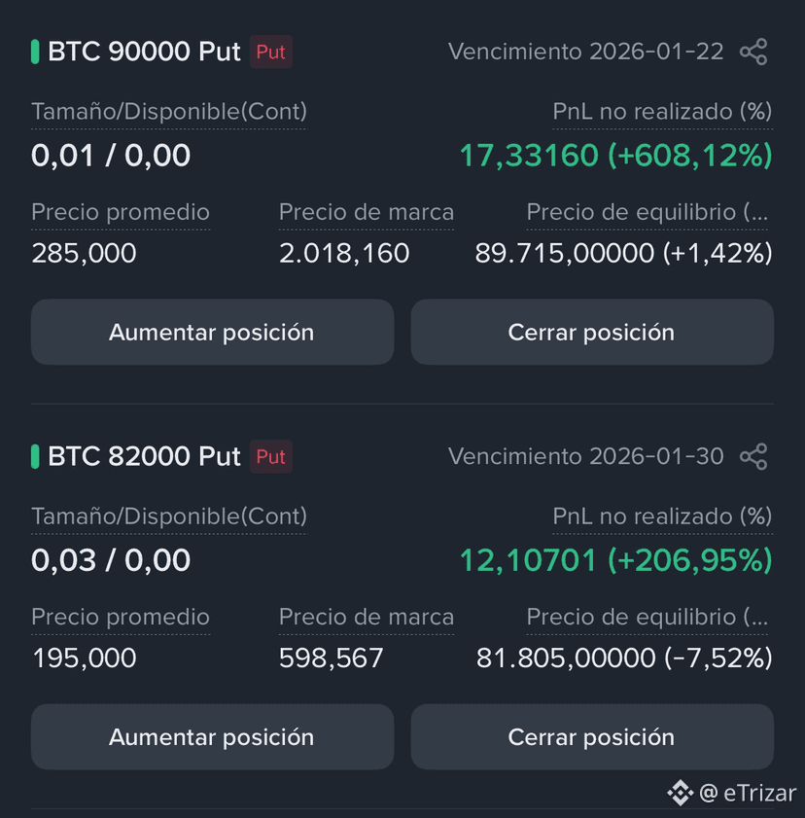The width and height of the screenshot is (805, 818).
Task: Open BTC 82000 Put contract title
Action: click(144, 456)
